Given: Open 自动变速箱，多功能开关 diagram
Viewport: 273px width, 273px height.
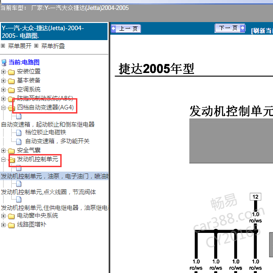Looking at the screenshot, I should coord(57,141).
